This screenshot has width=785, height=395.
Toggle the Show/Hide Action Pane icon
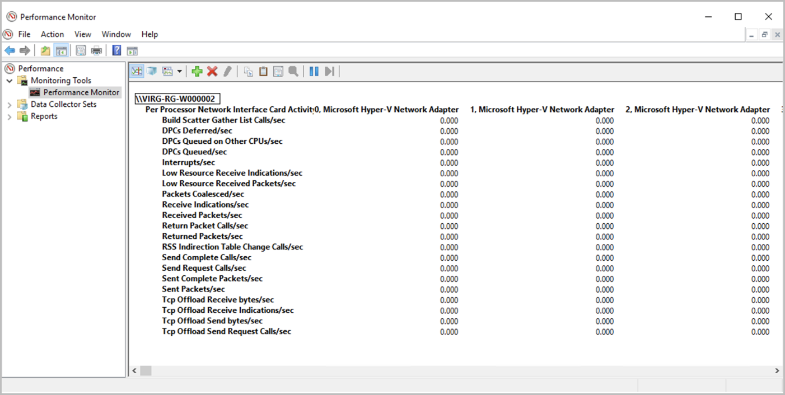click(x=132, y=51)
